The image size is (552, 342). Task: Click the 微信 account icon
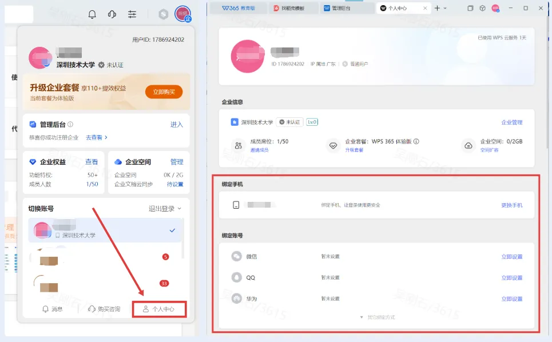[237, 256]
